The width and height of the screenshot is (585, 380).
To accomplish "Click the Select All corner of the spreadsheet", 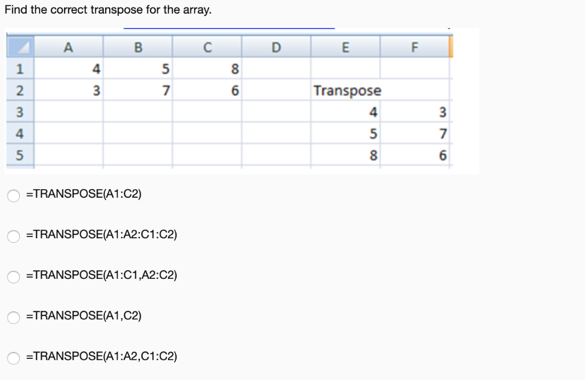I will click(x=20, y=47).
